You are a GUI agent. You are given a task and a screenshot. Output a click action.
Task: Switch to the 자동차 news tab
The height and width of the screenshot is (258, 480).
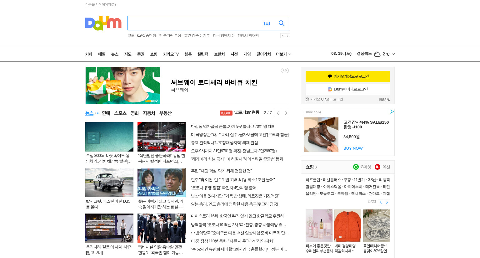point(149,113)
